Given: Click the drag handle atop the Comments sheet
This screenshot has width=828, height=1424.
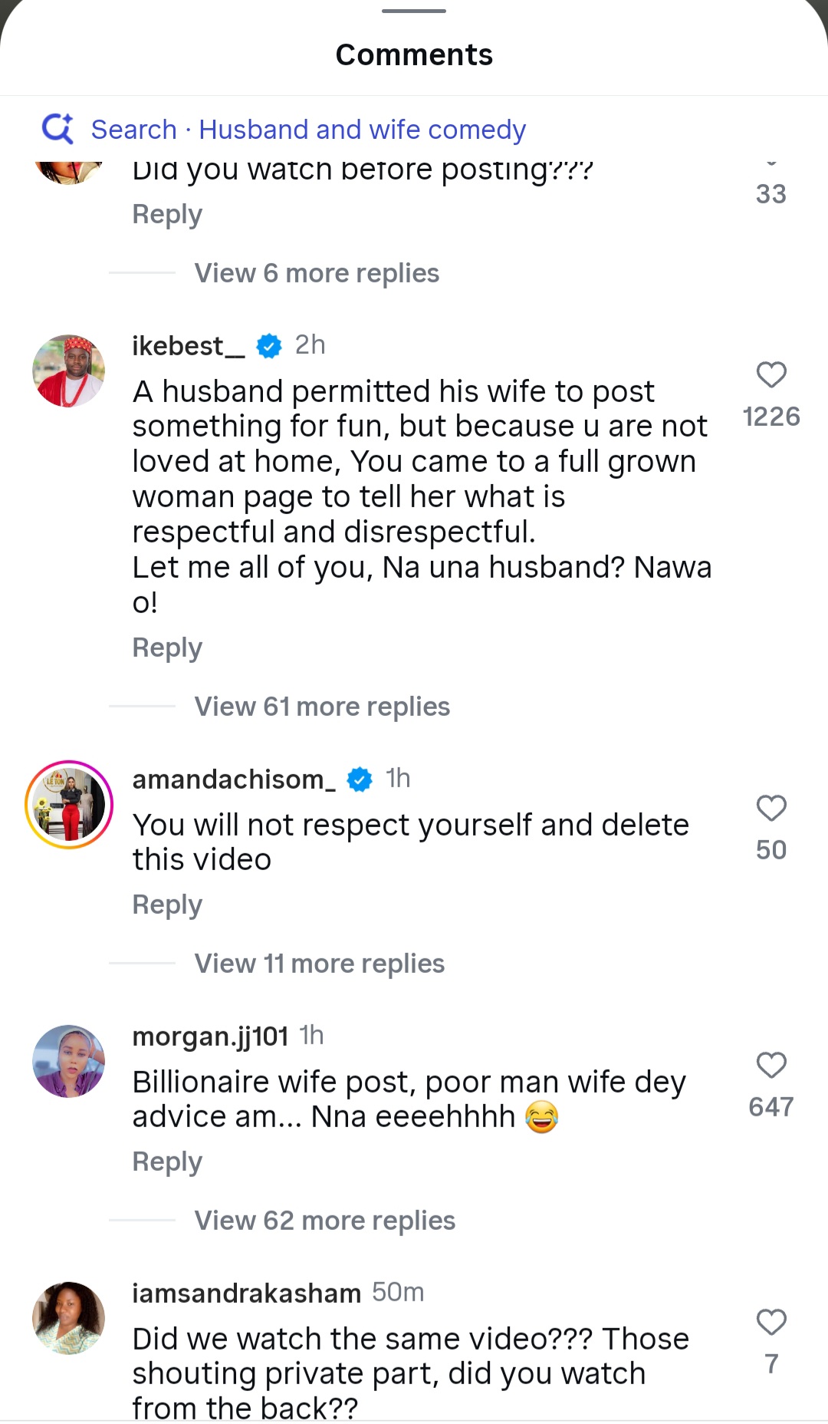Looking at the screenshot, I should coord(413,12).
